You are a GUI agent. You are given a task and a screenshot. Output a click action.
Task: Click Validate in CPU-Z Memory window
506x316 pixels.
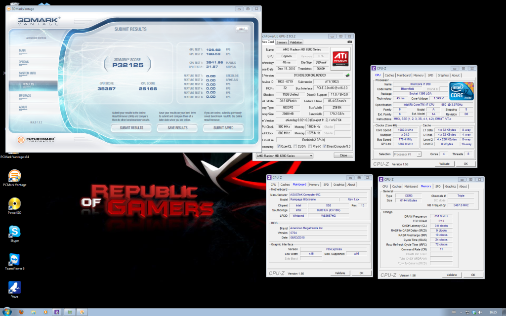point(452,275)
